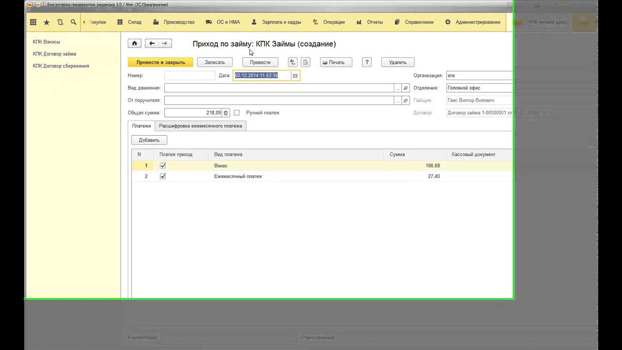Open the selection list for От поручителя

398,101
